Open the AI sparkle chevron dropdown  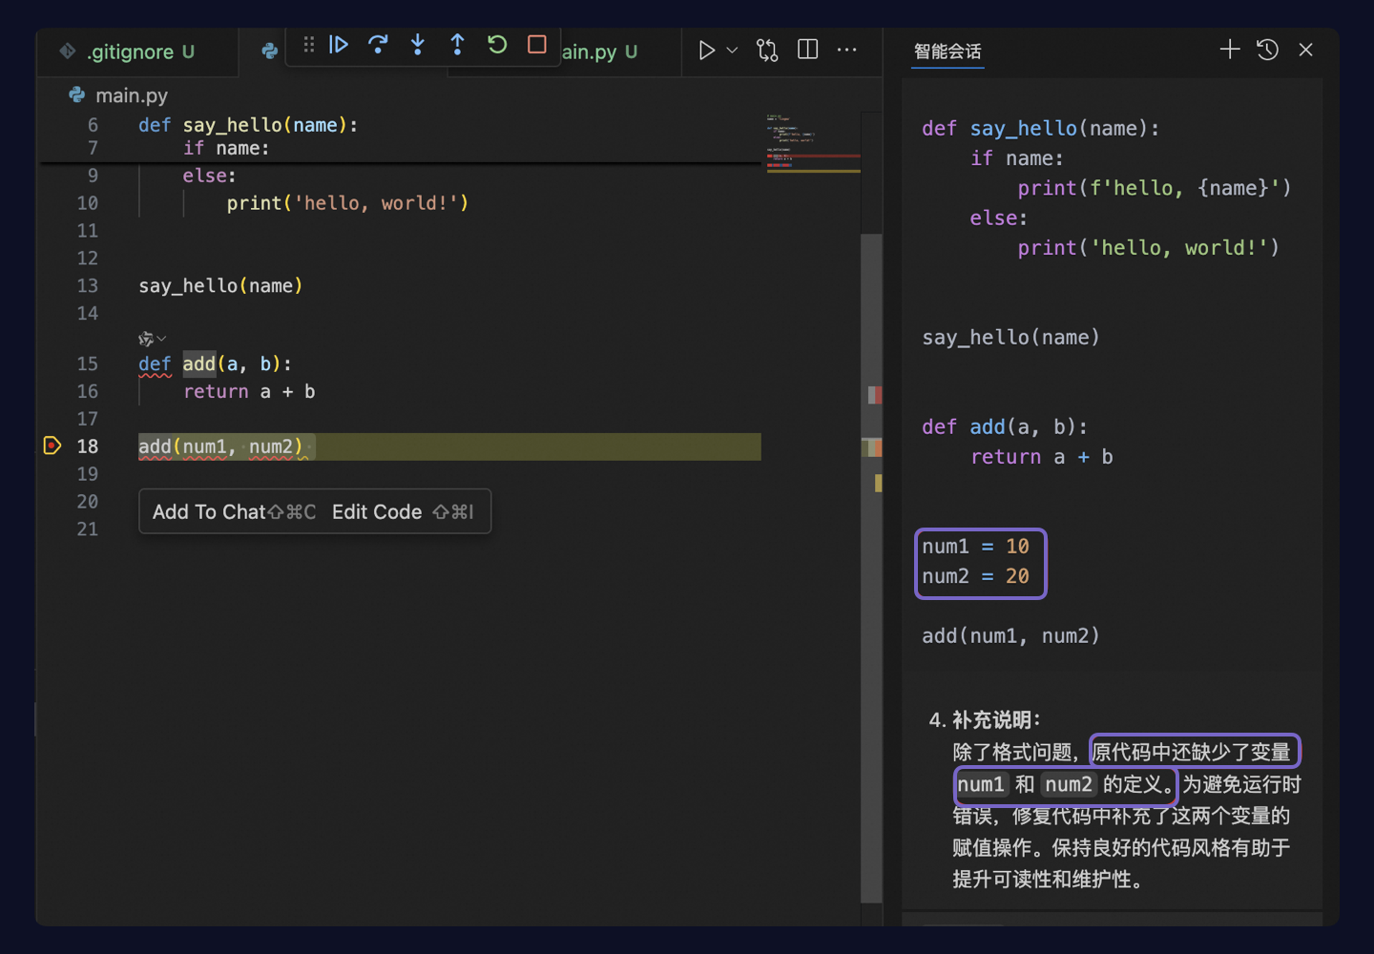(x=160, y=338)
